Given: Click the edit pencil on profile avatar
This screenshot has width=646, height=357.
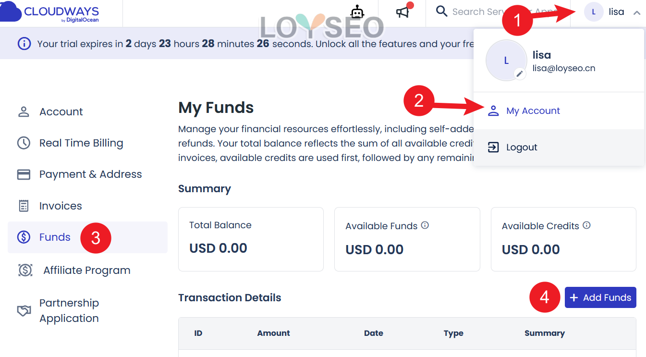Looking at the screenshot, I should pos(519,74).
